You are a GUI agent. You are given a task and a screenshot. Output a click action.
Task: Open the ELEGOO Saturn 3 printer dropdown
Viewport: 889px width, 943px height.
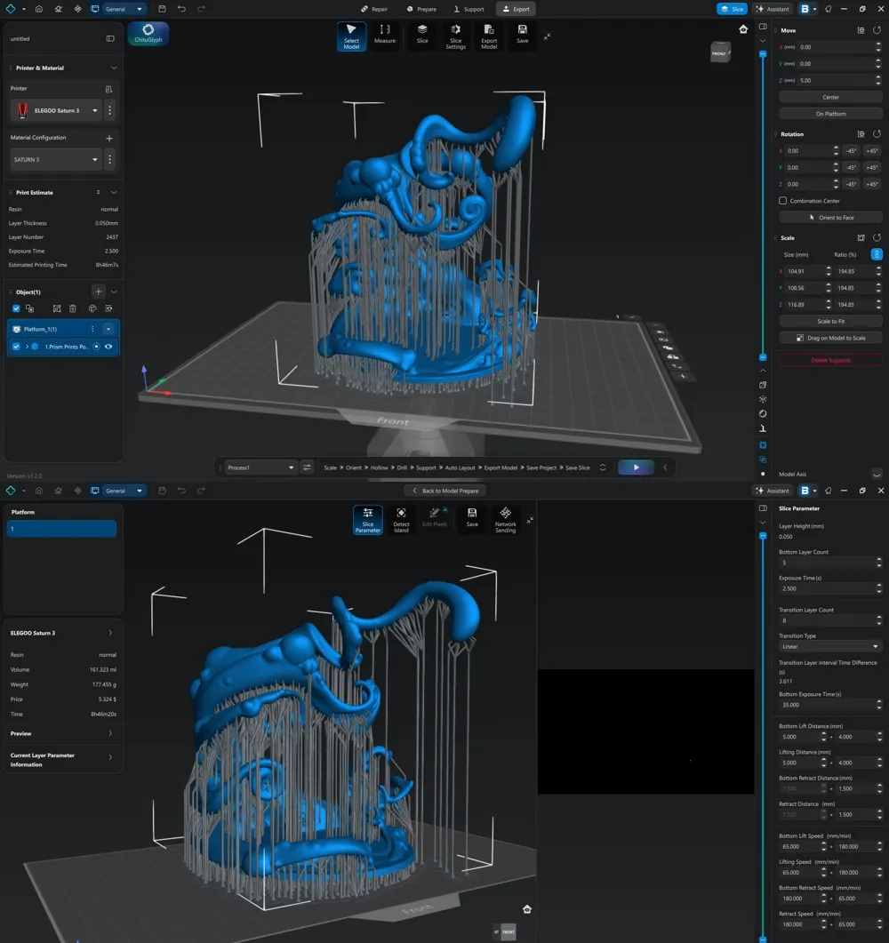point(57,111)
